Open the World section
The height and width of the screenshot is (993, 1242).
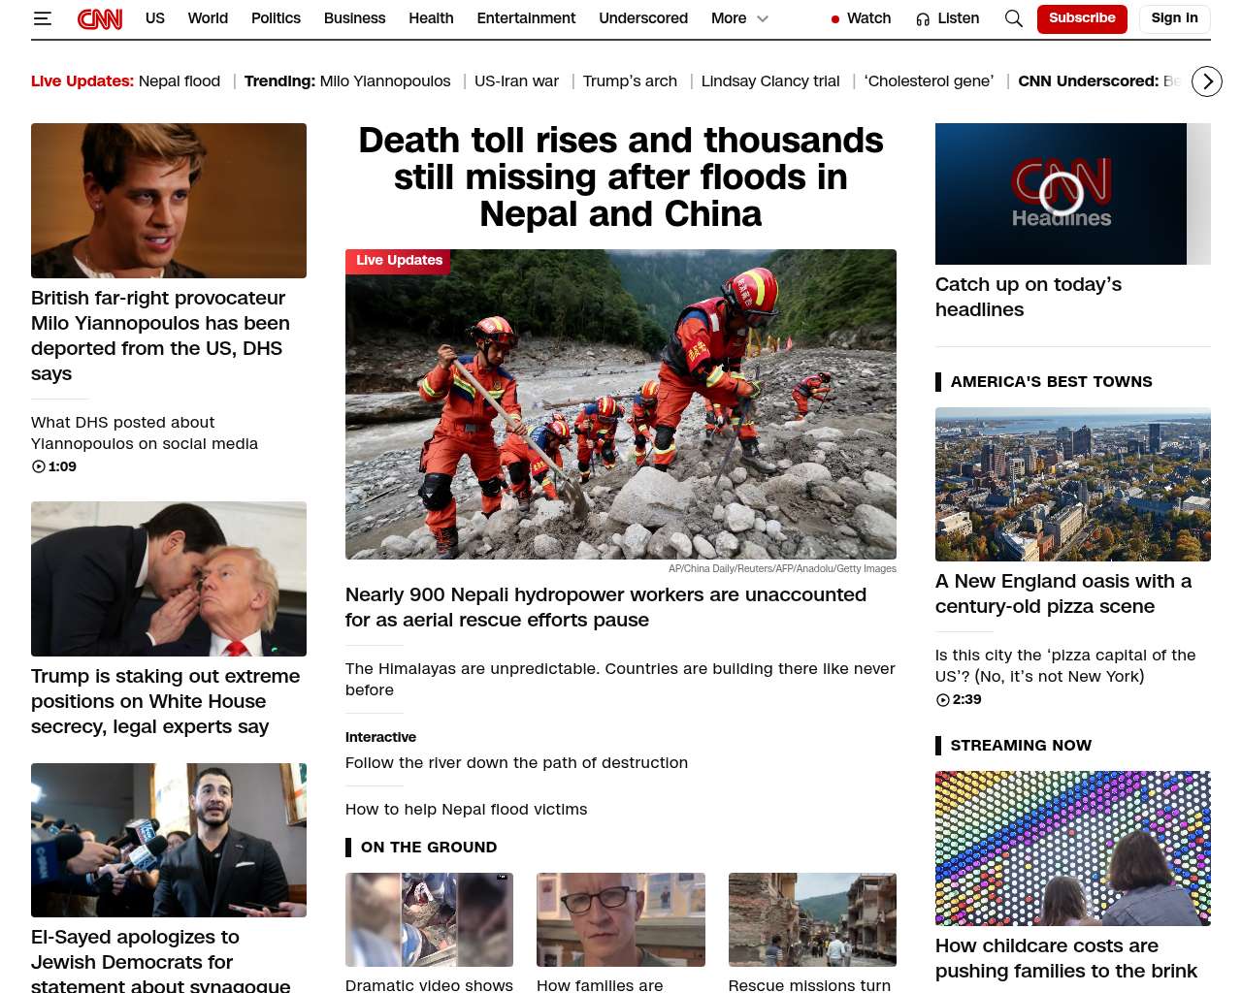(x=208, y=18)
